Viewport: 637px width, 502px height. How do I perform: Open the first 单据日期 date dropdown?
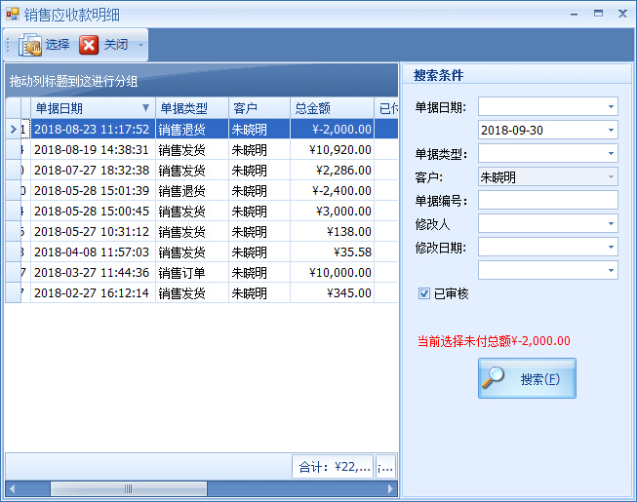[x=611, y=106]
